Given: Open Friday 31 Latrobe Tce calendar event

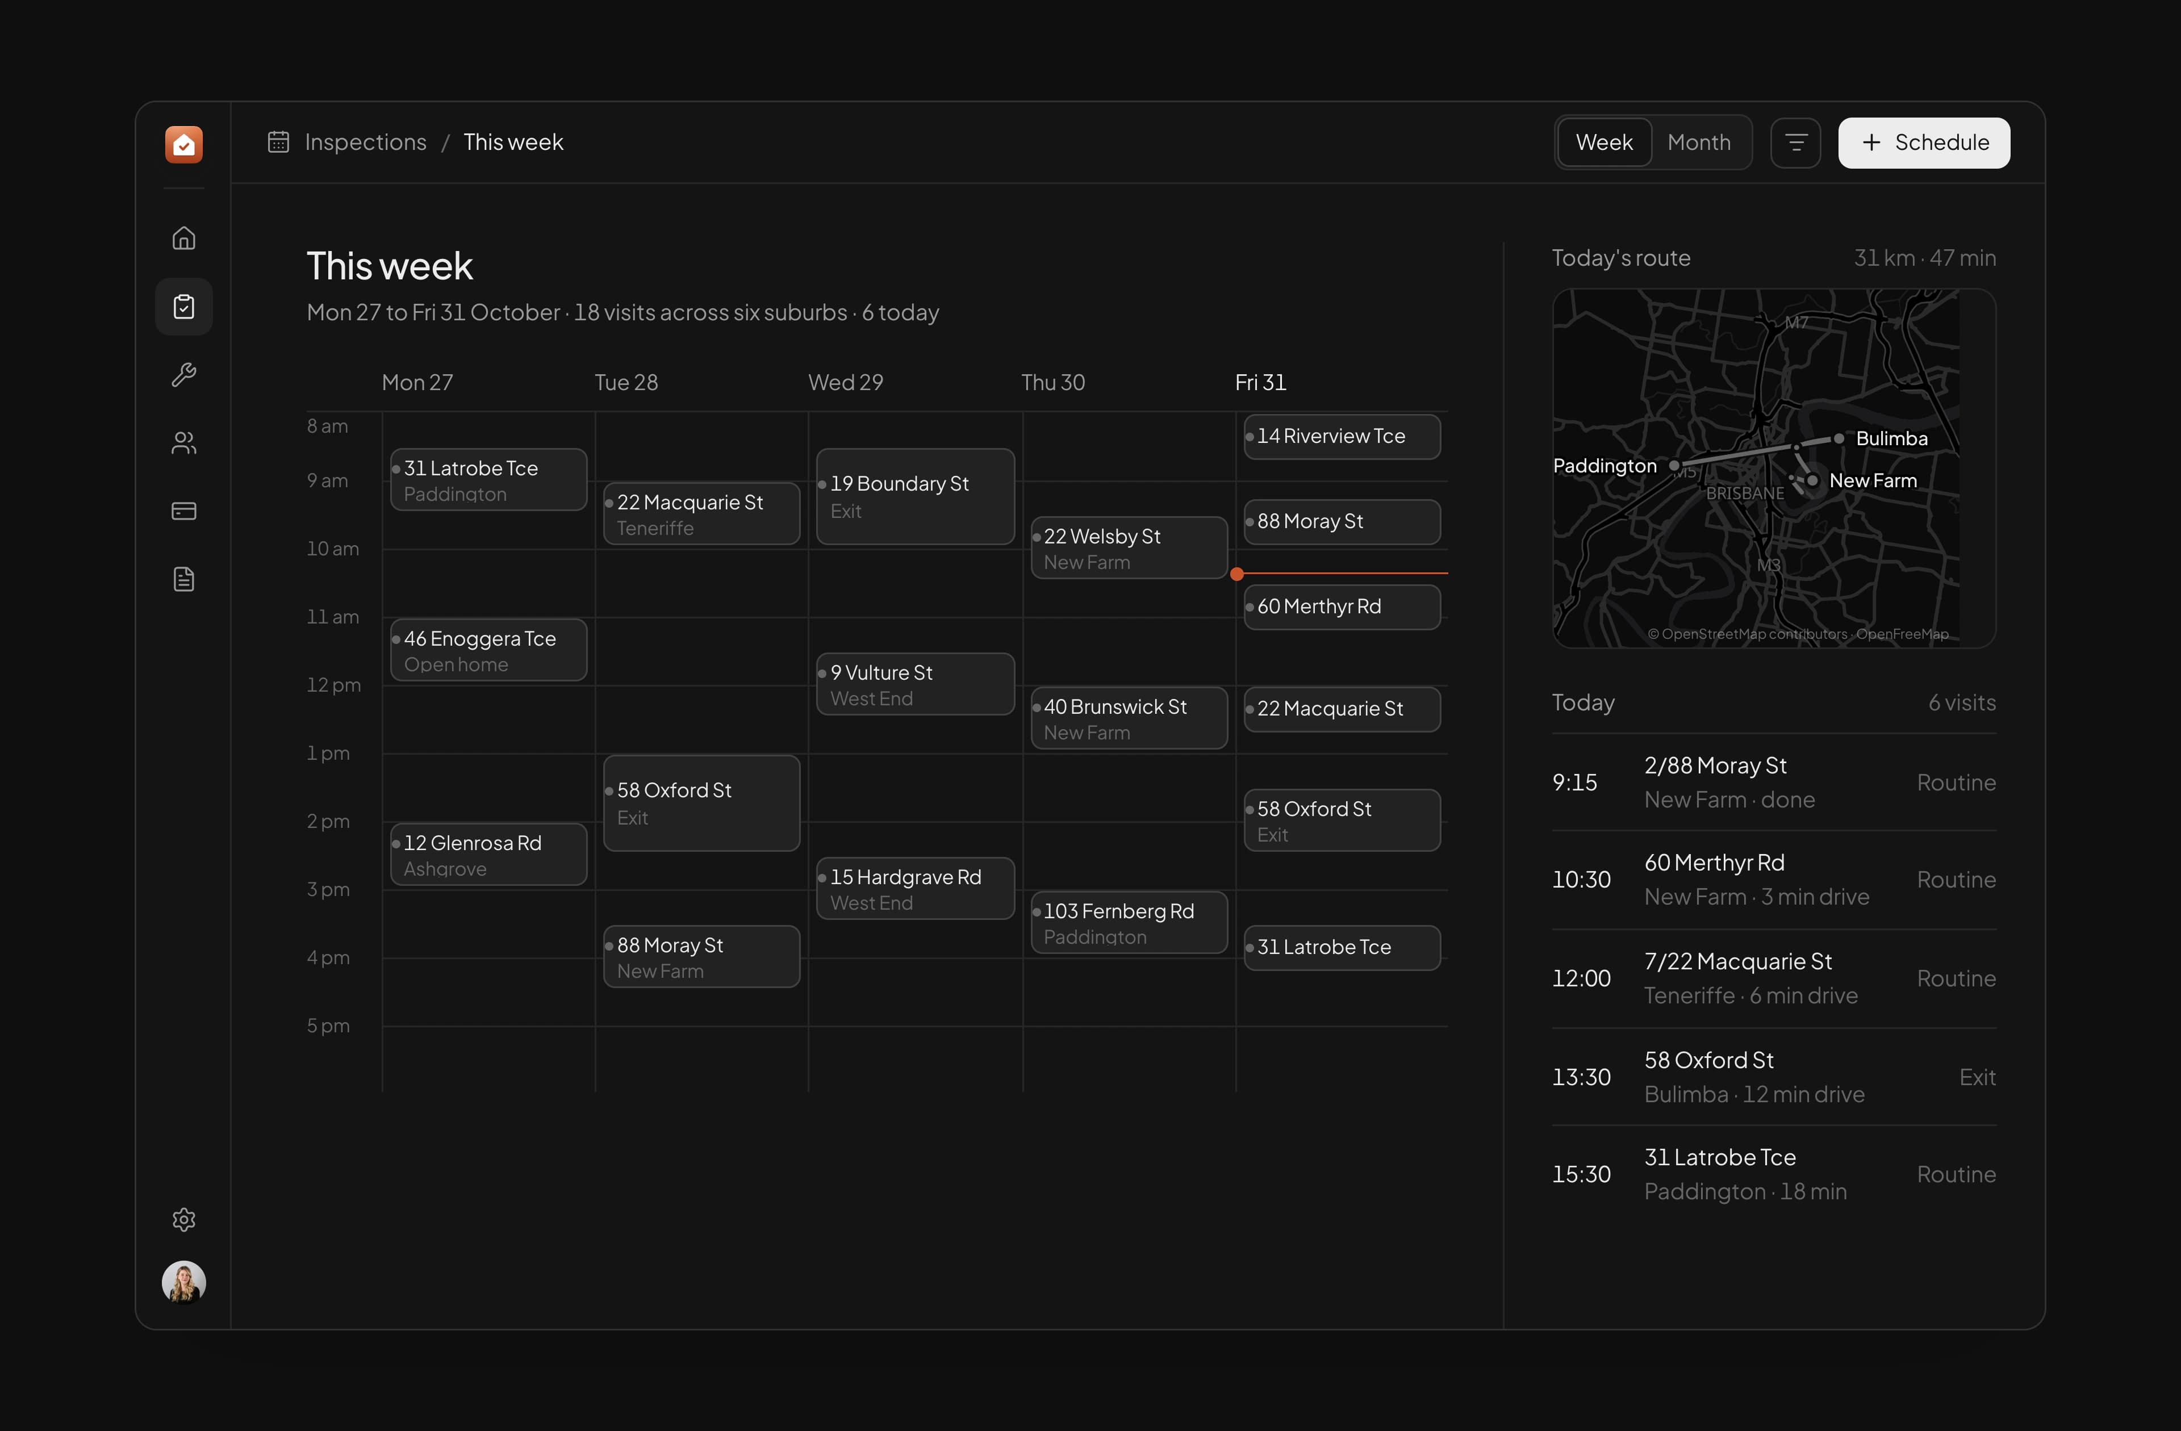Looking at the screenshot, I should (x=1342, y=947).
